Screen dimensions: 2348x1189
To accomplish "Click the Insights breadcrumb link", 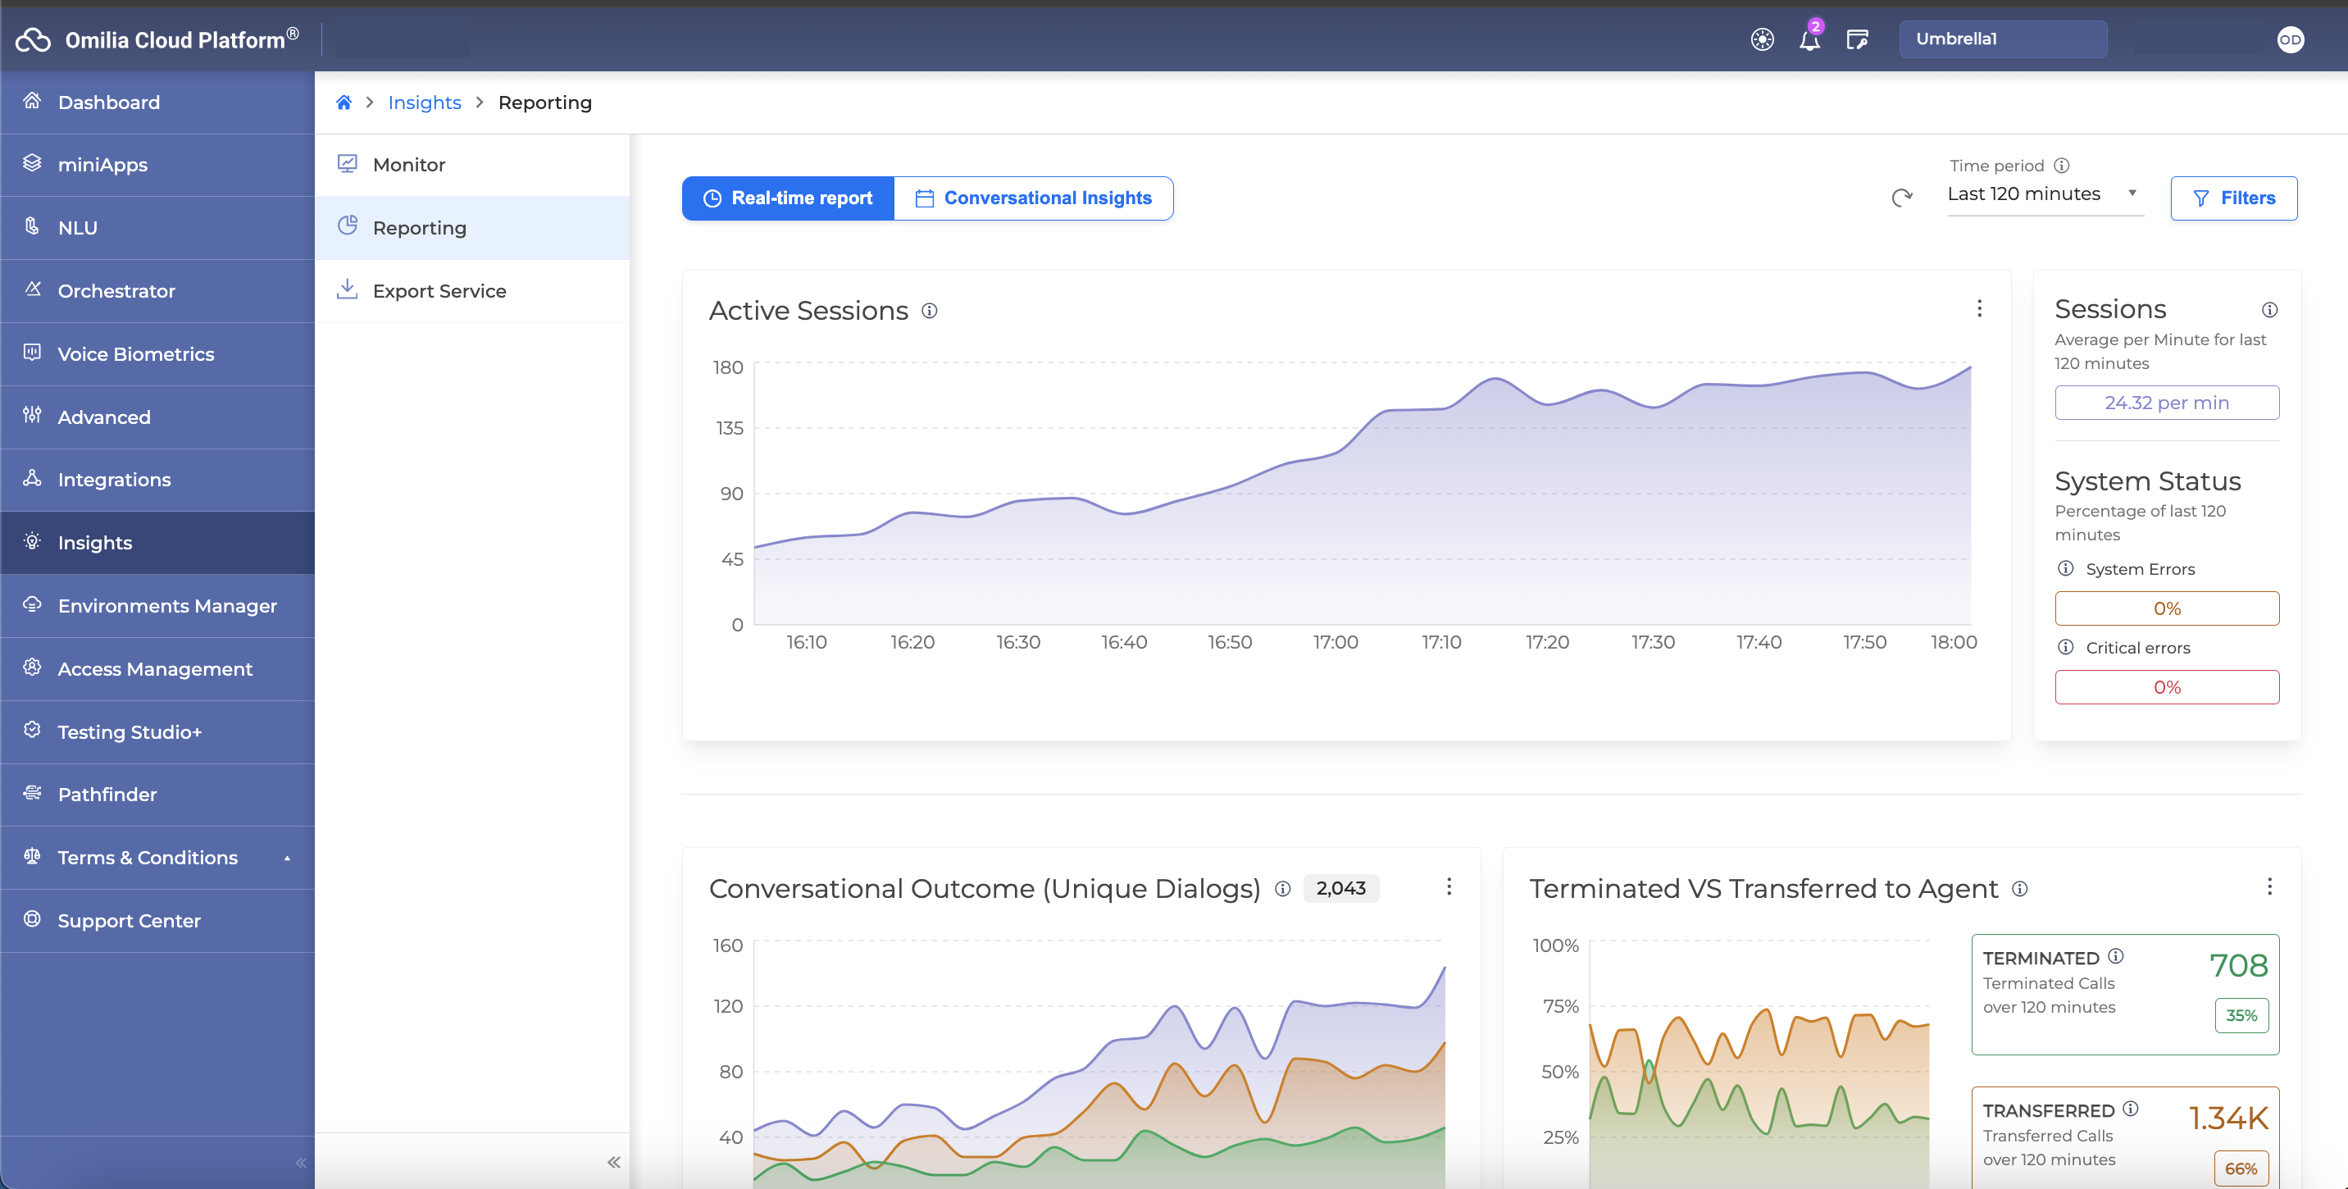I will click(424, 102).
